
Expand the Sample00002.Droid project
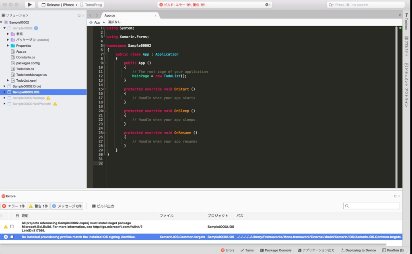(x=4, y=86)
